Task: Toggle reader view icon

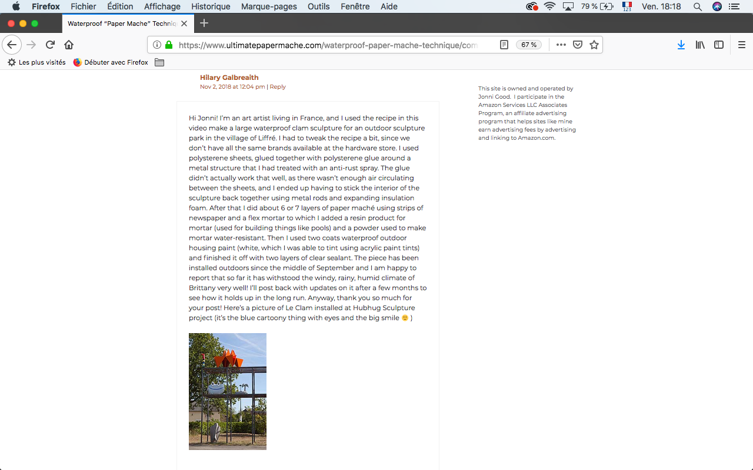Action: pos(504,45)
